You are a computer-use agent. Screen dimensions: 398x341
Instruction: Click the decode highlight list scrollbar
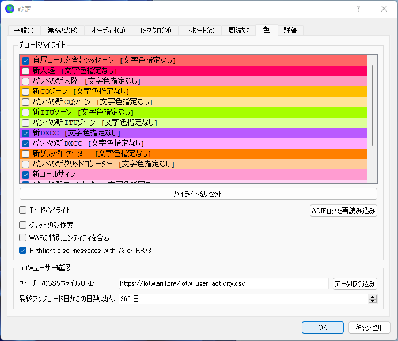[x=372, y=105]
